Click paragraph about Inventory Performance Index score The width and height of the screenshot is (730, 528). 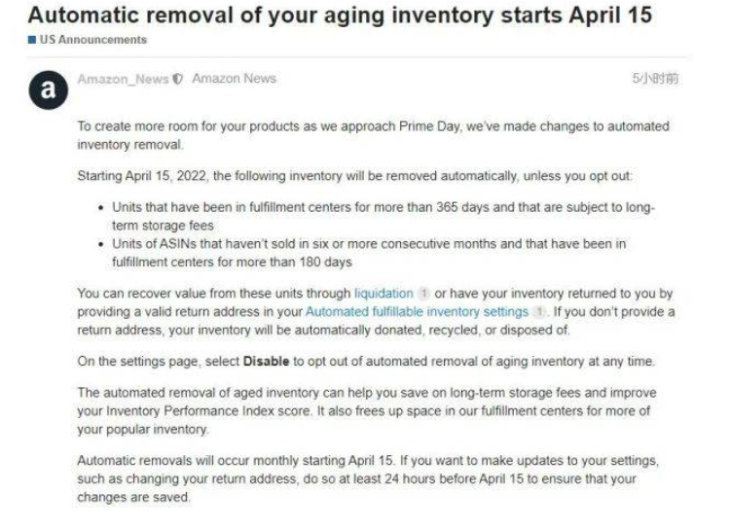[x=366, y=410]
